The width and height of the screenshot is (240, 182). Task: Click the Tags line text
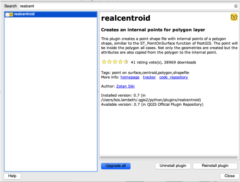pos(145,73)
